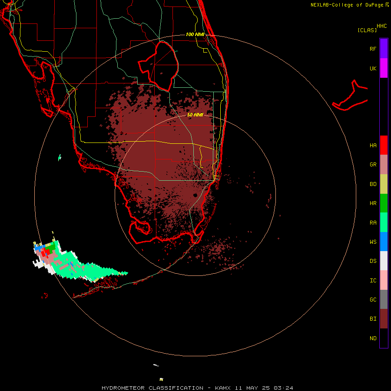
Task: Click the red hail pixels in the storm cell
Action: tap(45, 252)
